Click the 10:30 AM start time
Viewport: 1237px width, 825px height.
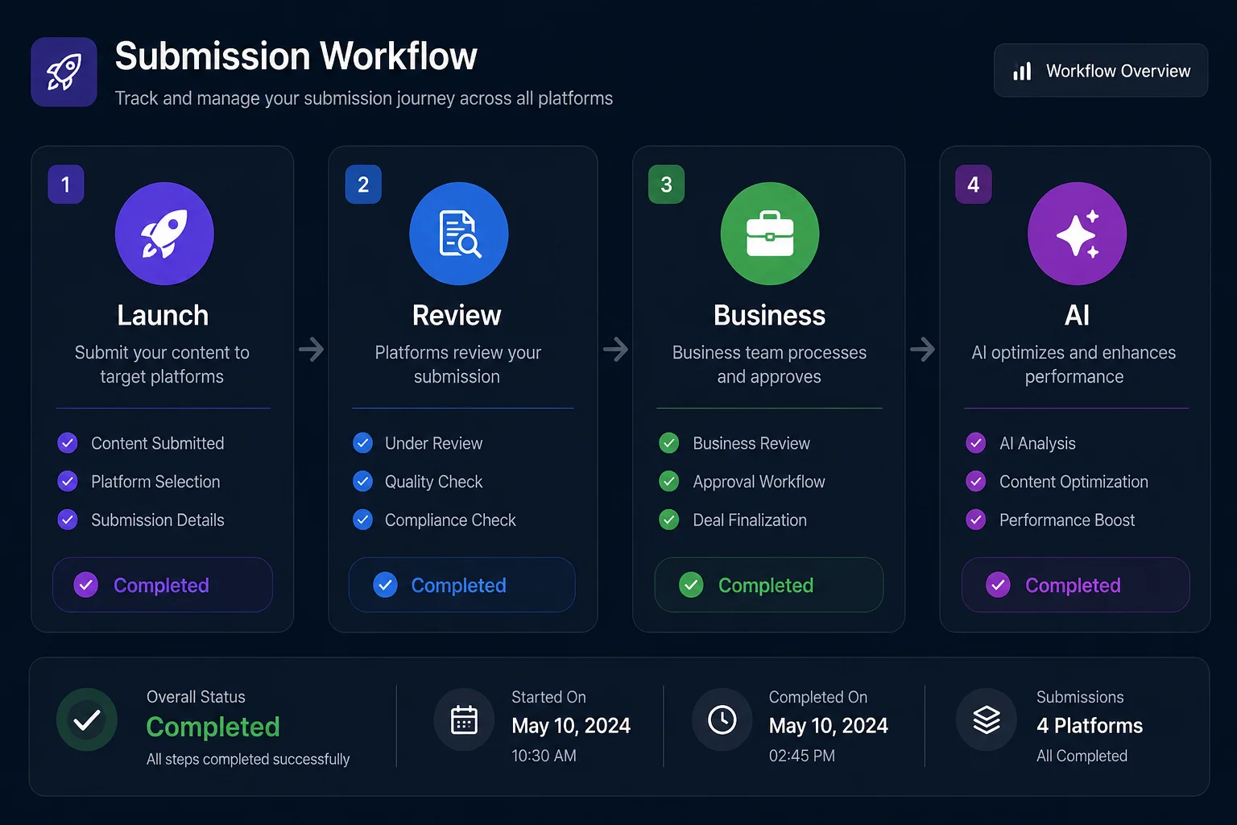[x=544, y=756]
